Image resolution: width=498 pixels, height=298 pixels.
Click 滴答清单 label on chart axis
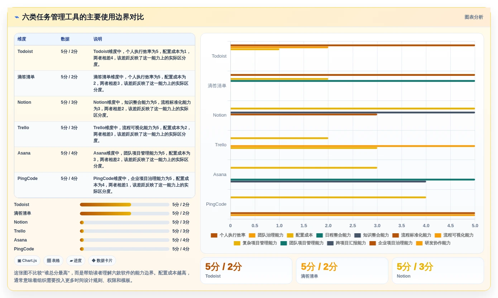(x=217, y=86)
